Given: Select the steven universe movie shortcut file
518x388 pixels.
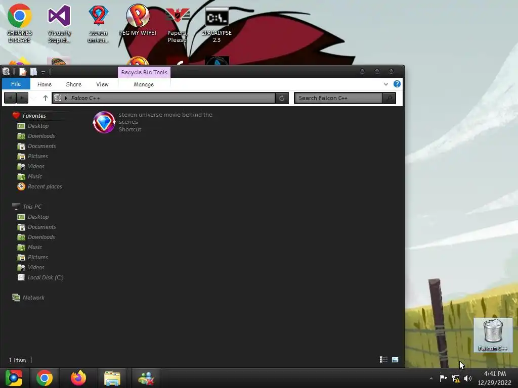Looking at the screenshot, I should (x=153, y=122).
